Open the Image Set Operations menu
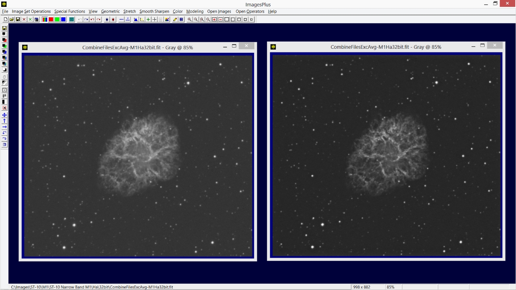Image resolution: width=516 pixels, height=290 pixels. coord(31,11)
